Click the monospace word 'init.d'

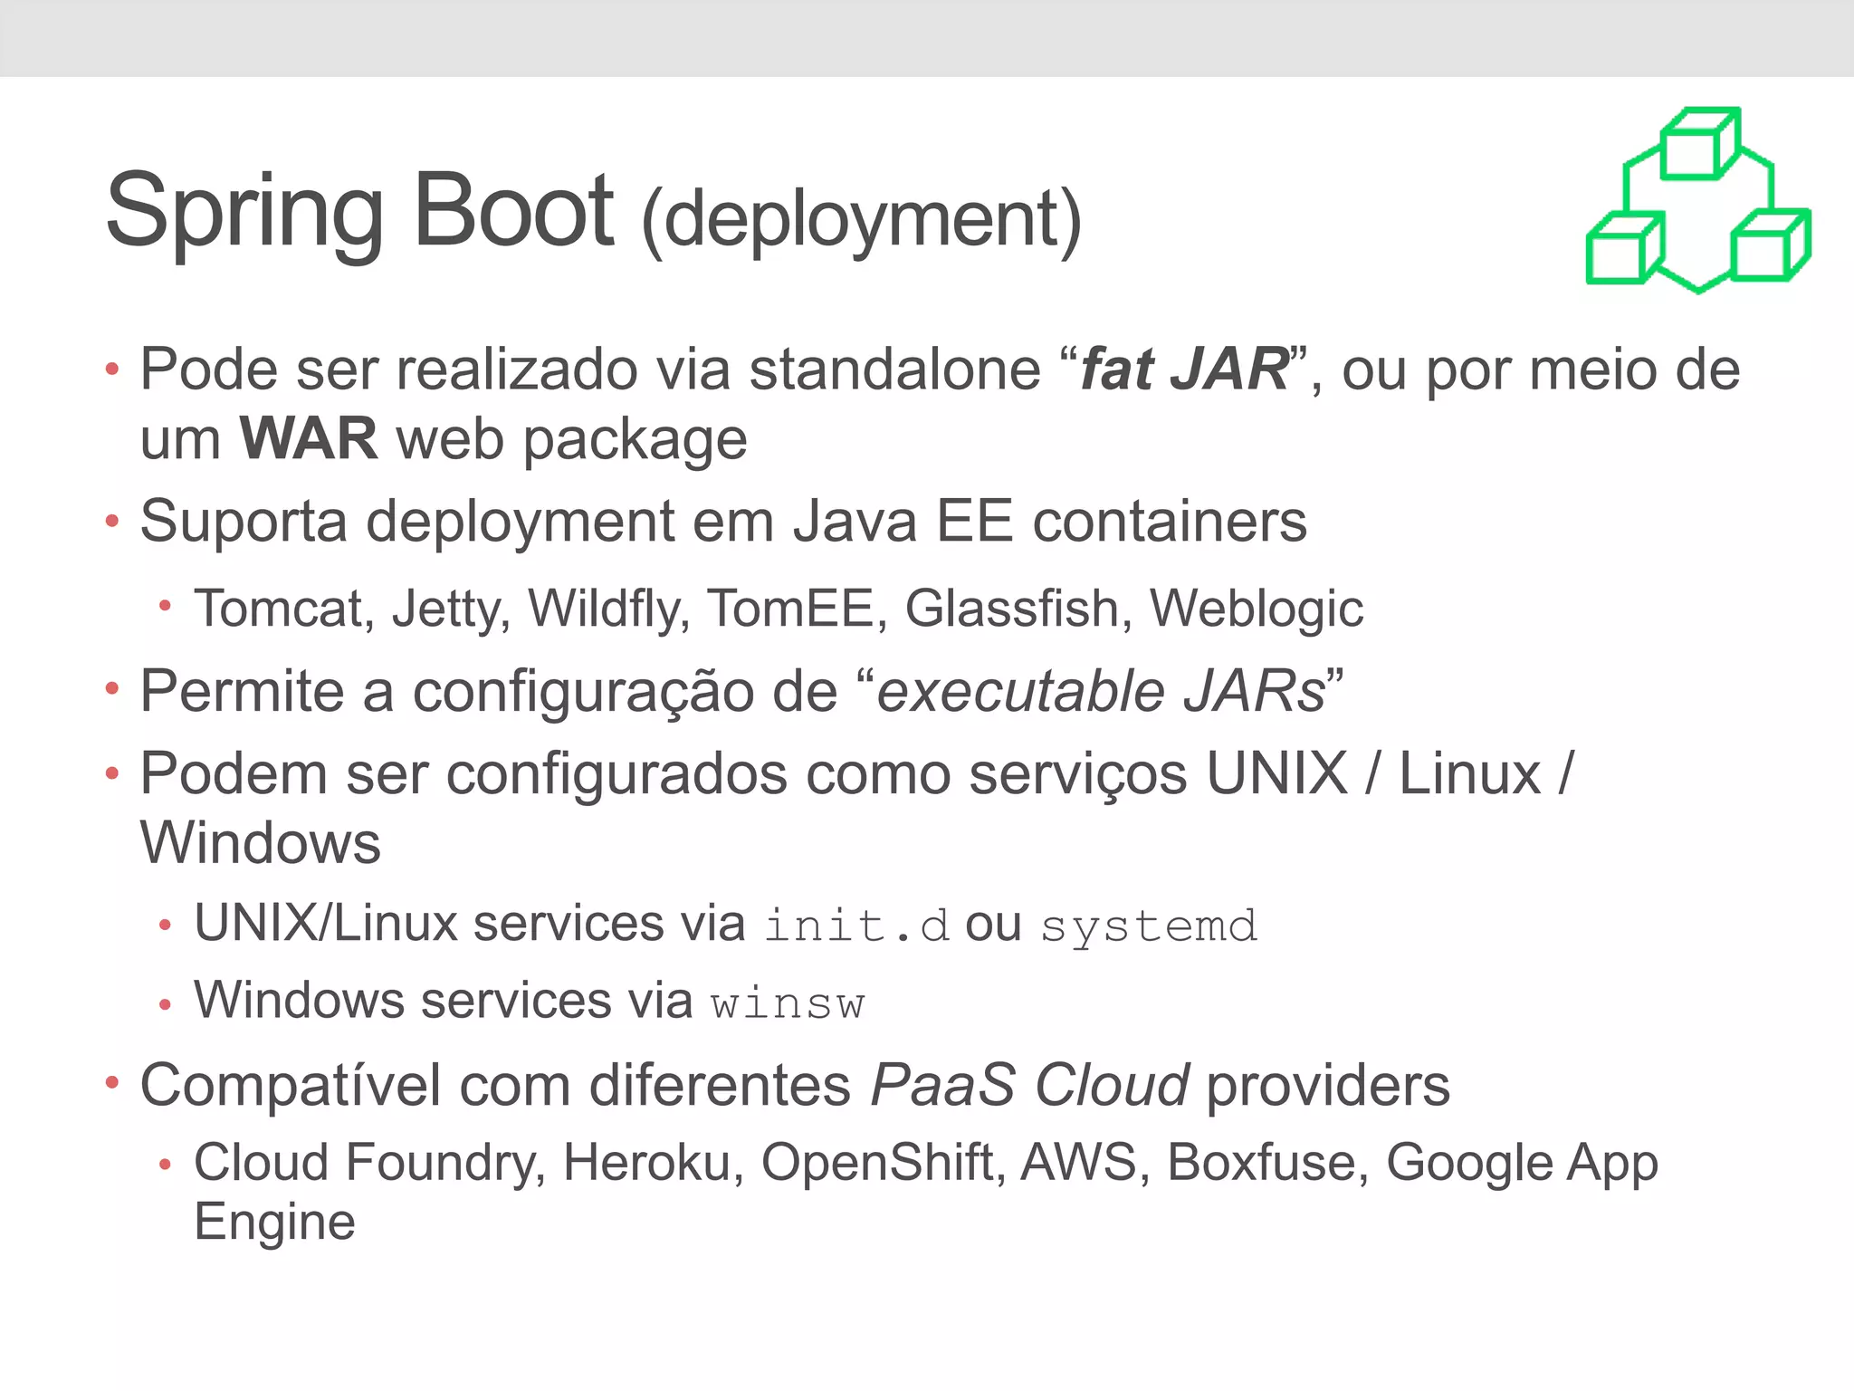(x=856, y=926)
